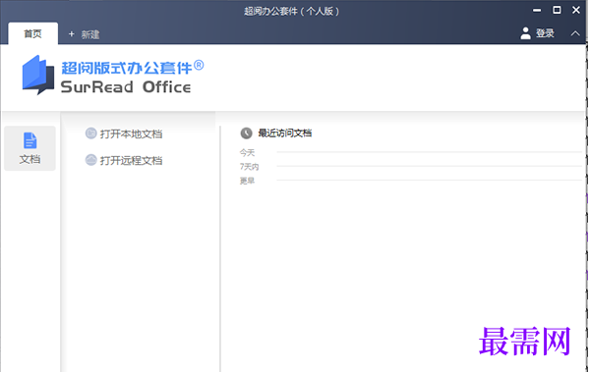Image resolution: width=589 pixels, height=372 pixels.
Task: Open the 文档 sidebar document icon
Action: 30,140
